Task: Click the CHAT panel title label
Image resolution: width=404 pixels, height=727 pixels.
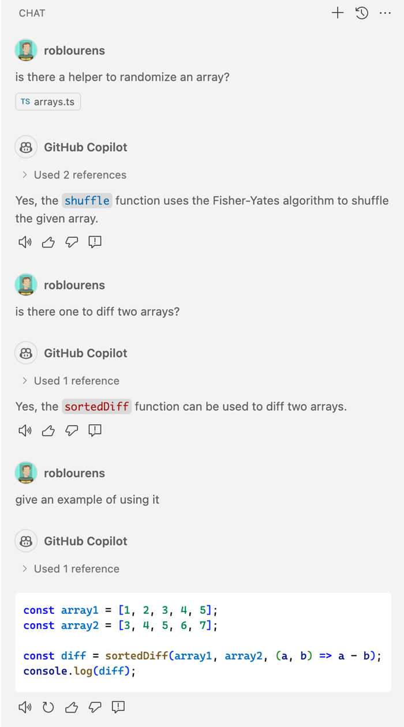Action: coord(32,13)
